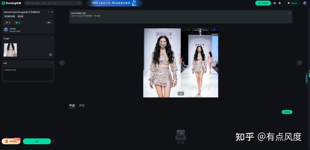Like the workflow with heart button
The image size is (310, 150).
pyautogui.click(x=8, y=23)
